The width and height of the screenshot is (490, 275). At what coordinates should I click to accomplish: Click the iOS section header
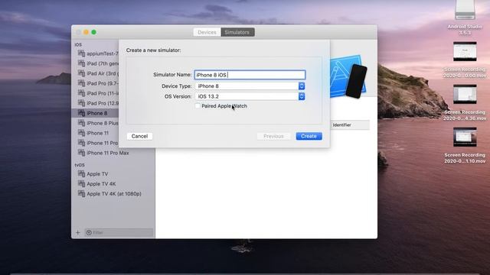click(78, 44)
